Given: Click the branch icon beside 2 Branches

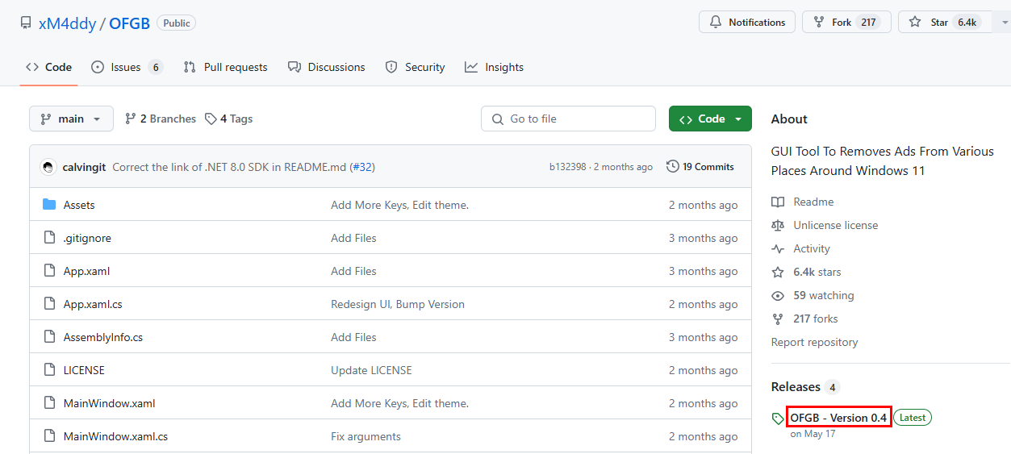Looking at the screenshot, I should [131, 119].
